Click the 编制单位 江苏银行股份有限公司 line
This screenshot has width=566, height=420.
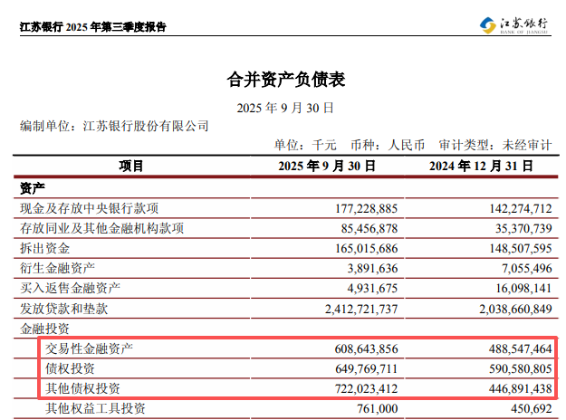[114, 126]
